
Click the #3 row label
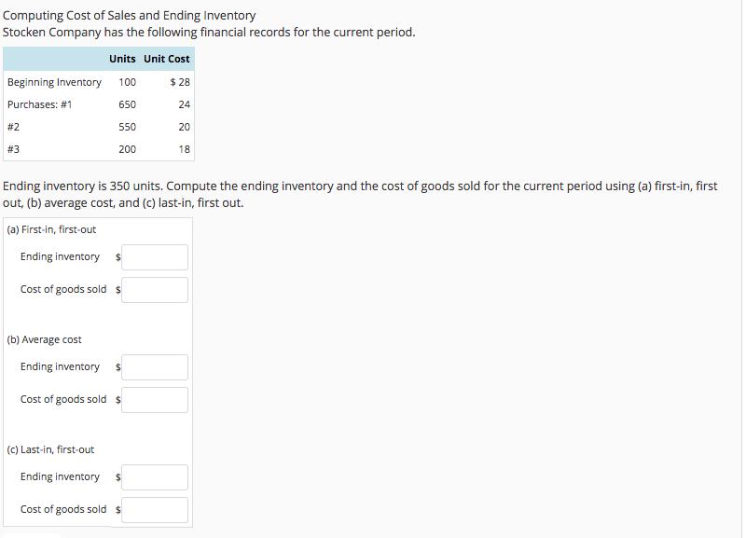click(13, 149)
